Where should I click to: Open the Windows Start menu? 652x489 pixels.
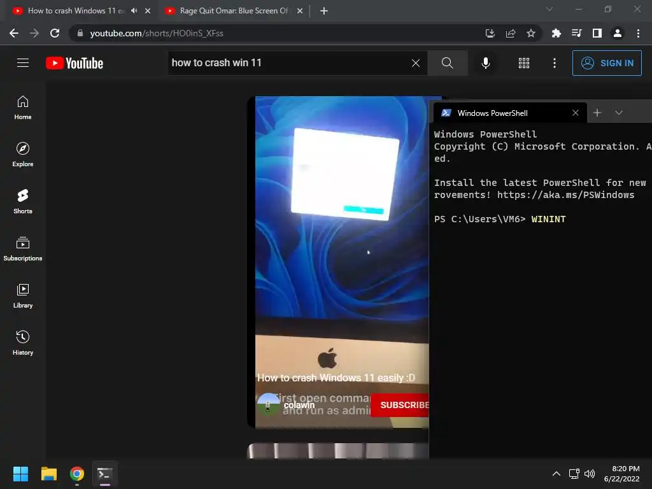tap(20, 474)
